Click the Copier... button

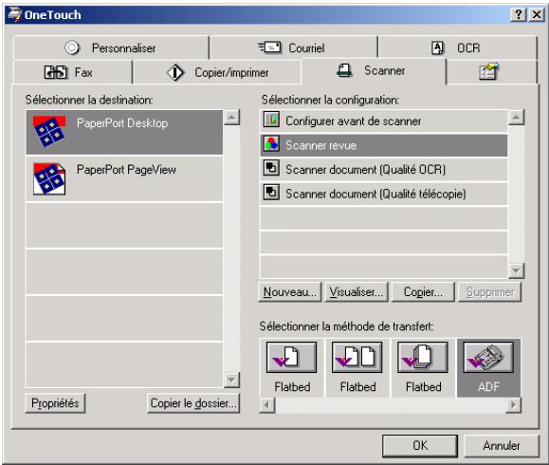coord(423,292)
